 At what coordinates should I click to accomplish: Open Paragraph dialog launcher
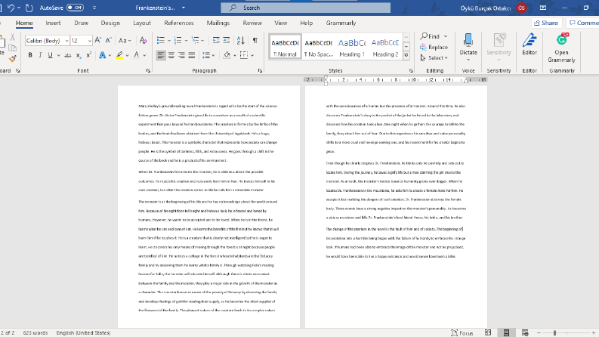click(260, 71)
